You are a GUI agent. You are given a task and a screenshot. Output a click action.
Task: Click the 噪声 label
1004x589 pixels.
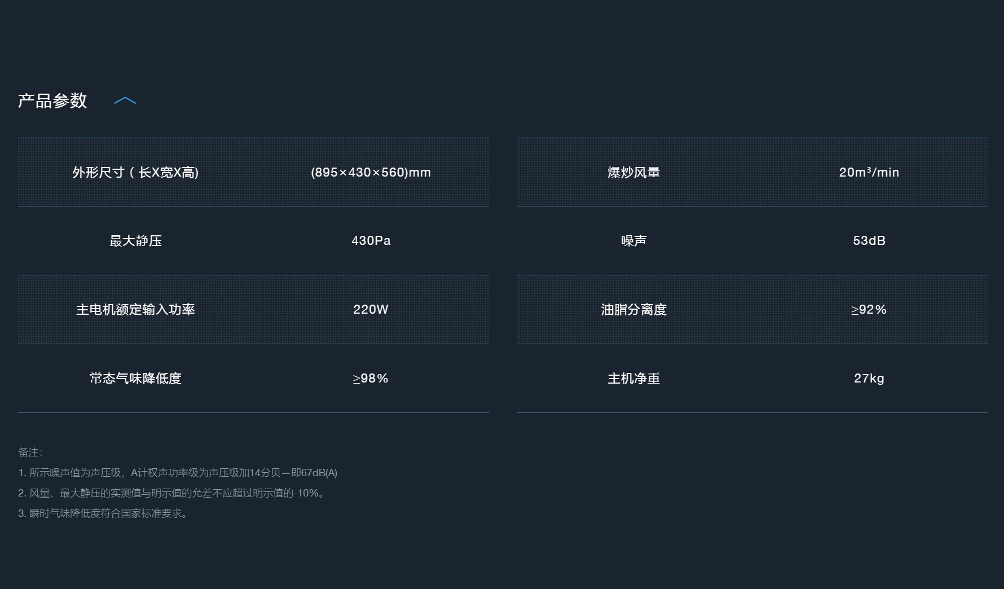633,241
